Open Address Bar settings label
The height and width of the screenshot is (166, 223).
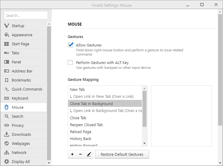pos(22,71)
